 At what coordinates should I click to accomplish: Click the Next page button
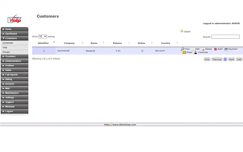231,59
